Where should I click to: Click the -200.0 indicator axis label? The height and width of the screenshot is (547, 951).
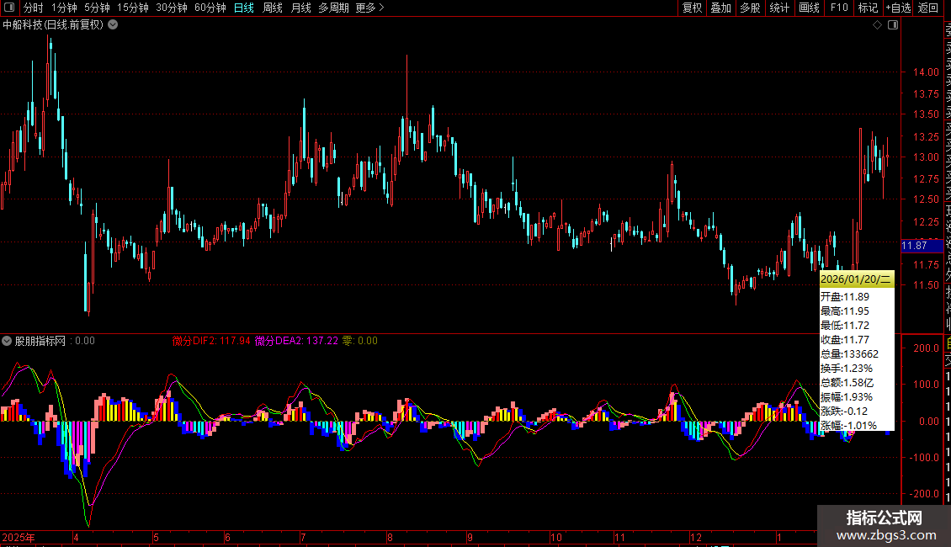coord(924,494)
